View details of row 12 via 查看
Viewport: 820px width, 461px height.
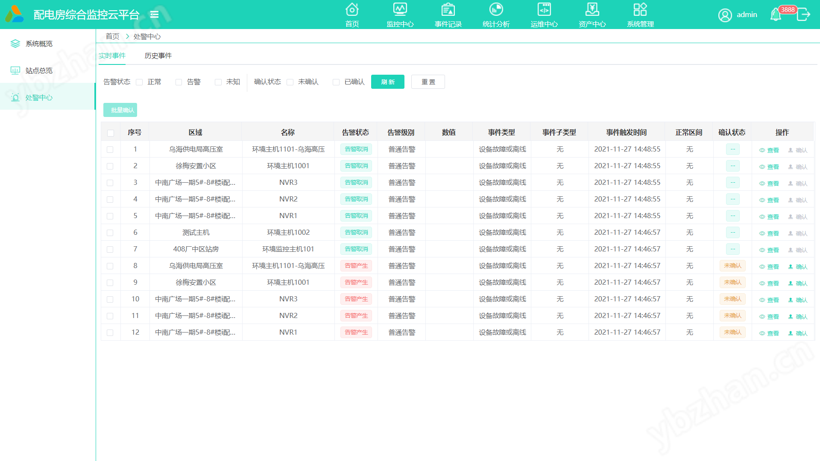769,333
